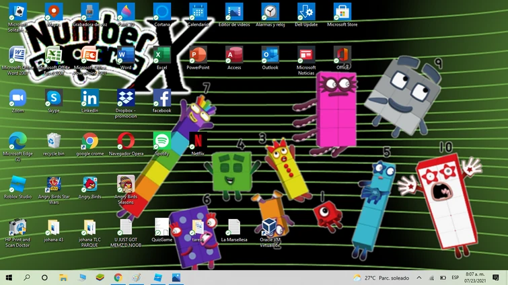Open the johana 43 folder
The image size is (508, 285).
(54, 227)
